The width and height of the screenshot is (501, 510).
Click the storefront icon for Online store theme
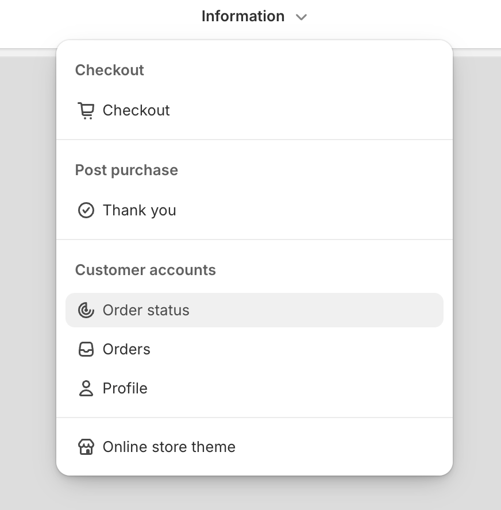(x=86, y=447)
